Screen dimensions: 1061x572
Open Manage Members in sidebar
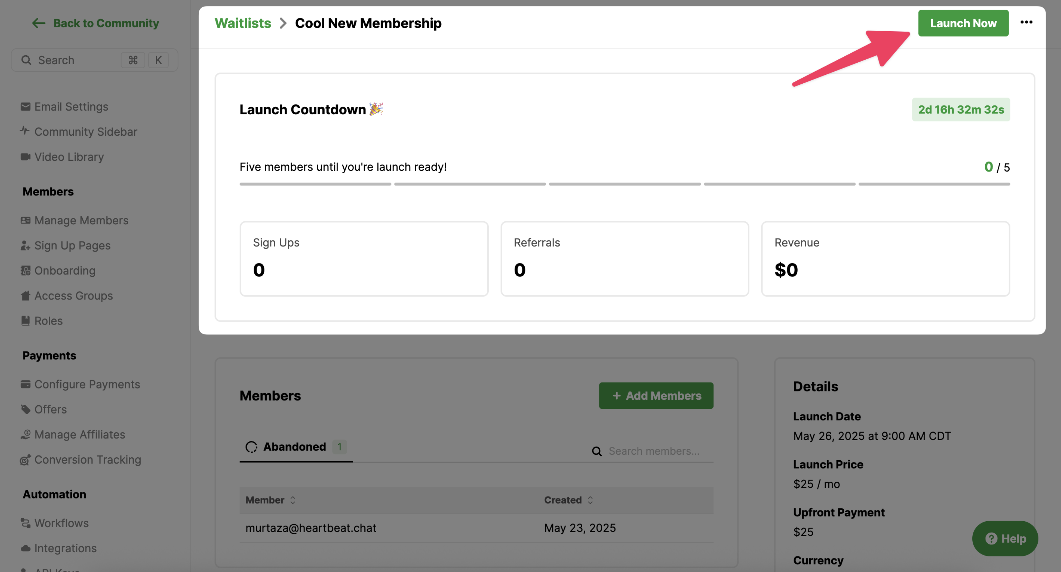[81, 220]
